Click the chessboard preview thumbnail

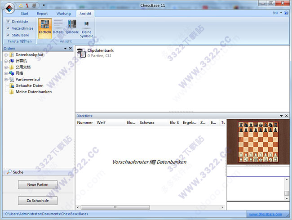[258, 142]
